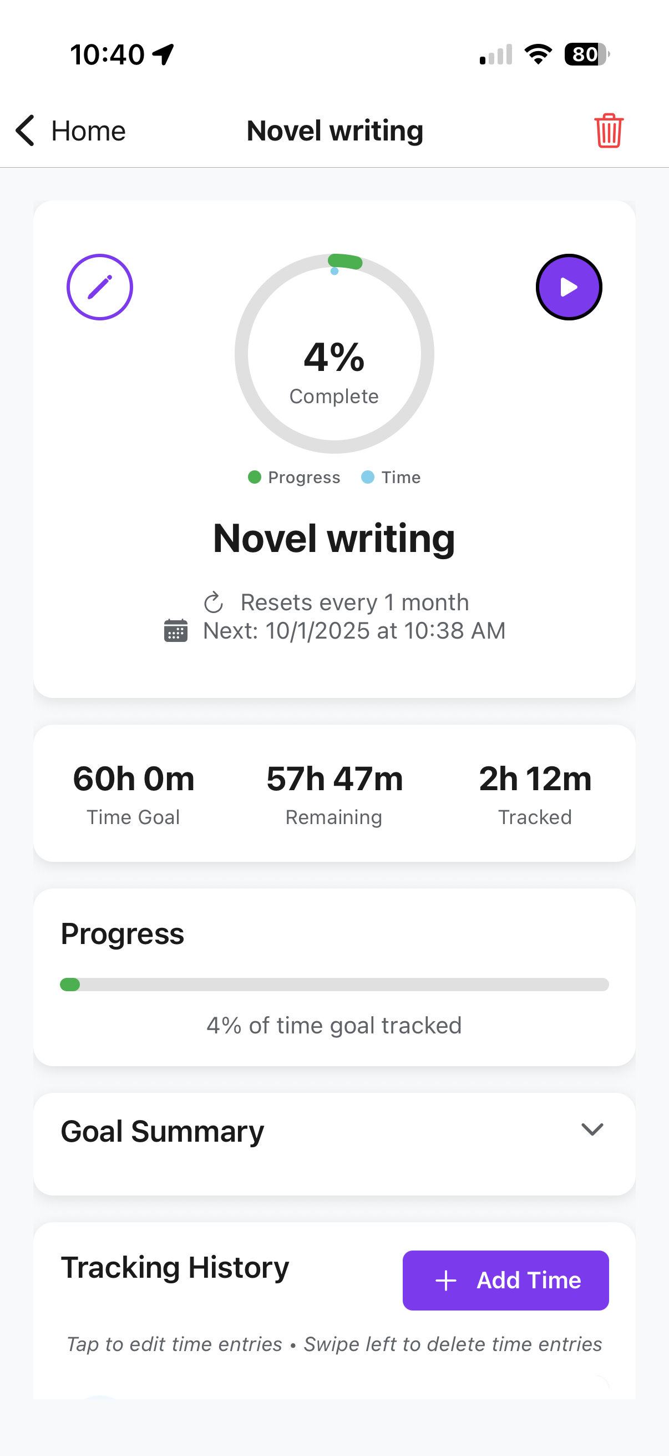Screen dimensions: 669x1456
Task: Tap the blue Time legend dot
Action: click(x=368, y=477)
